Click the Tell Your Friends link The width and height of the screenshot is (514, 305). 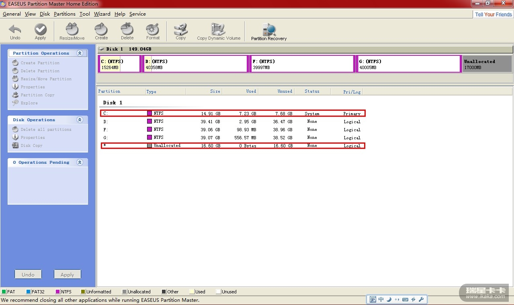coord(493,14)
